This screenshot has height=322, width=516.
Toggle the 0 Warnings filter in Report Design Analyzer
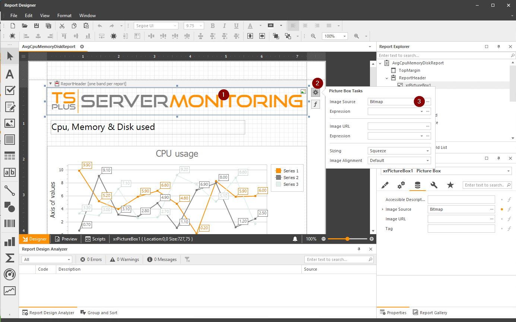(x=124, y=259)
